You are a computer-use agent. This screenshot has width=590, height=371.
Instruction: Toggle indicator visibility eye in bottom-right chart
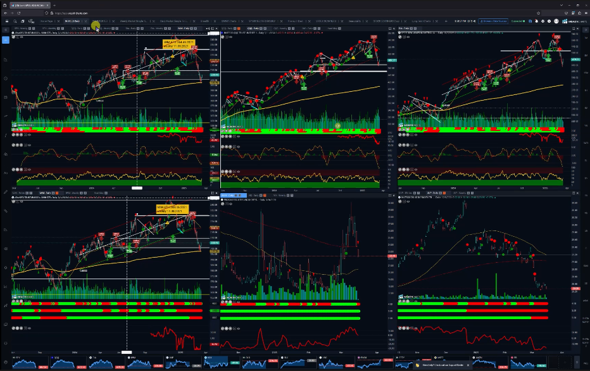[x=409, y=202]
